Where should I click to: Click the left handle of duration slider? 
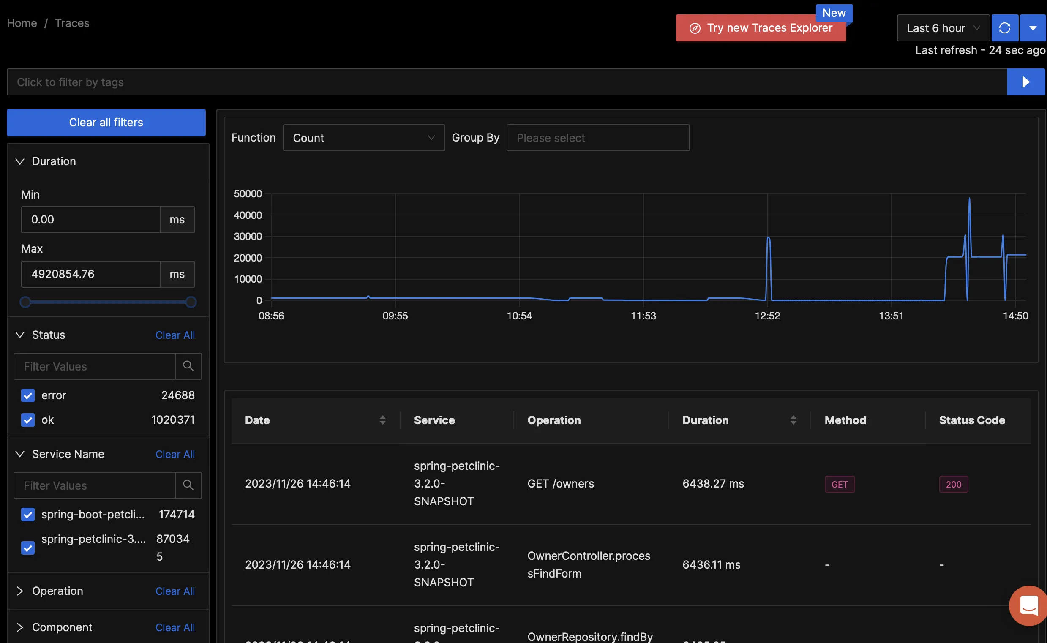pyautogui.click(x=25, y=302)
